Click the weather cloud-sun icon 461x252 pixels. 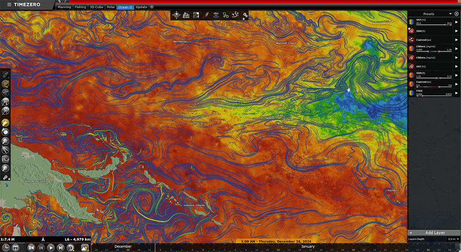point(85,247)
